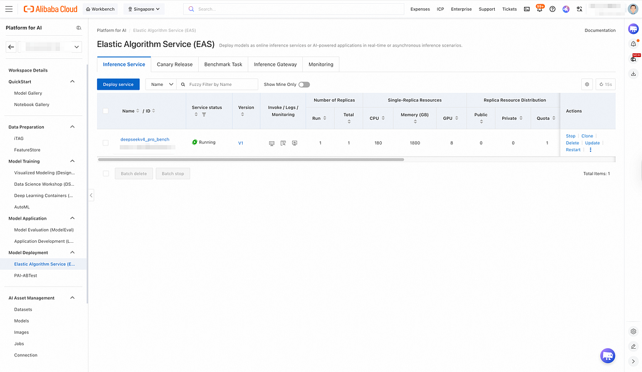This screenshot has height=372, width=642.
Task: Open the Documentation link
Action: click(600, 30)
